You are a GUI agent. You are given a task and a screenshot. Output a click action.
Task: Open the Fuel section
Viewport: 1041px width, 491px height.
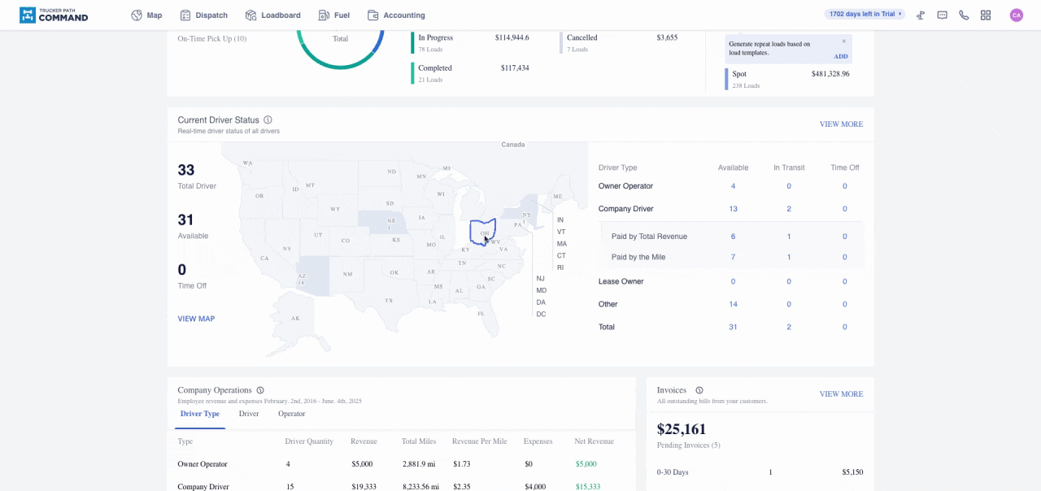[333, 15]
